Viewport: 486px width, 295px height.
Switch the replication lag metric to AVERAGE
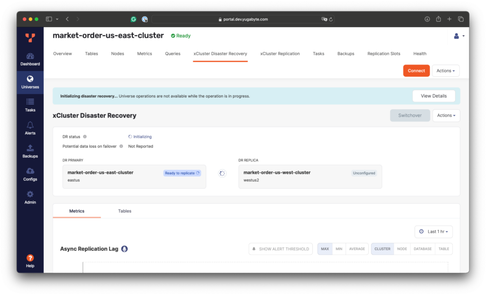point(357,248)
